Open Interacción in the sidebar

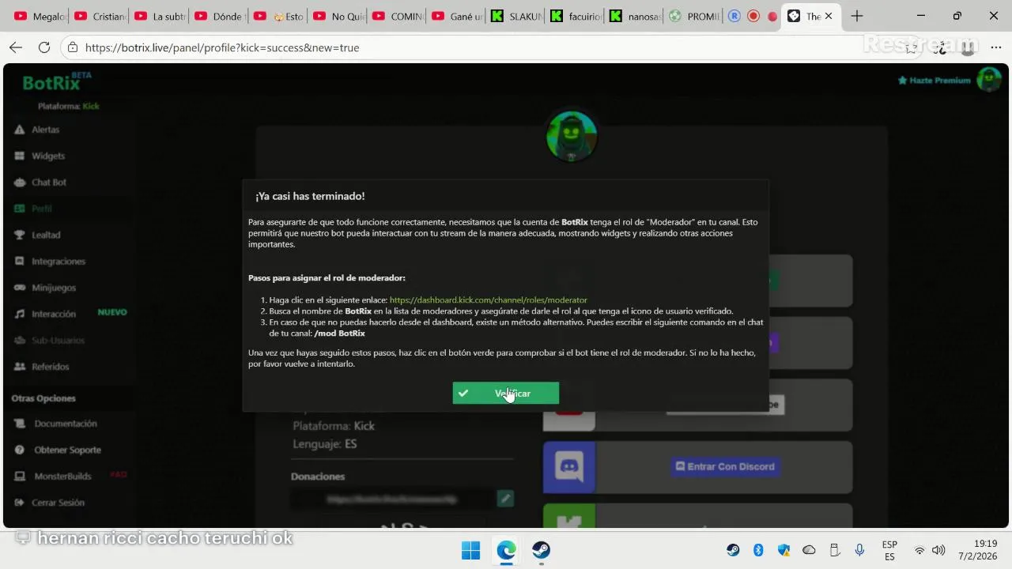coord(54,314)
